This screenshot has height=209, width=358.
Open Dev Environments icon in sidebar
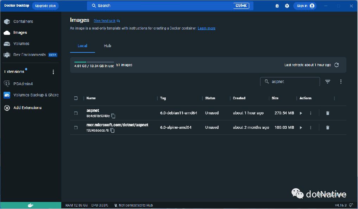(x=7, y=55)
